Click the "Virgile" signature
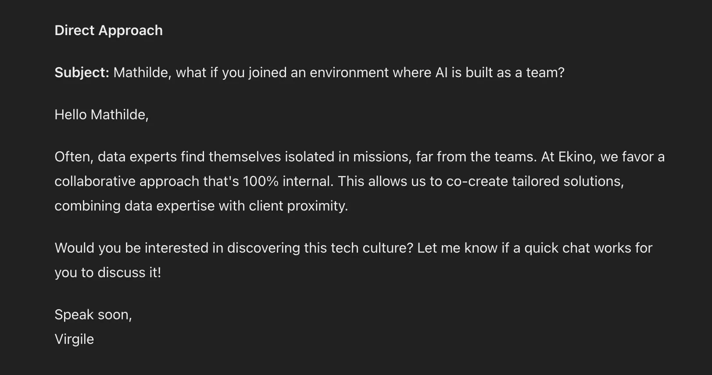This screenshot has width=712, height=375. click(x=74, y=339)
